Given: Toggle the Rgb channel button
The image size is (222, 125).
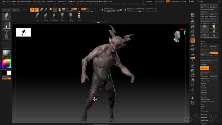Looking at the screenshot, I should click(x=74, y=8).
